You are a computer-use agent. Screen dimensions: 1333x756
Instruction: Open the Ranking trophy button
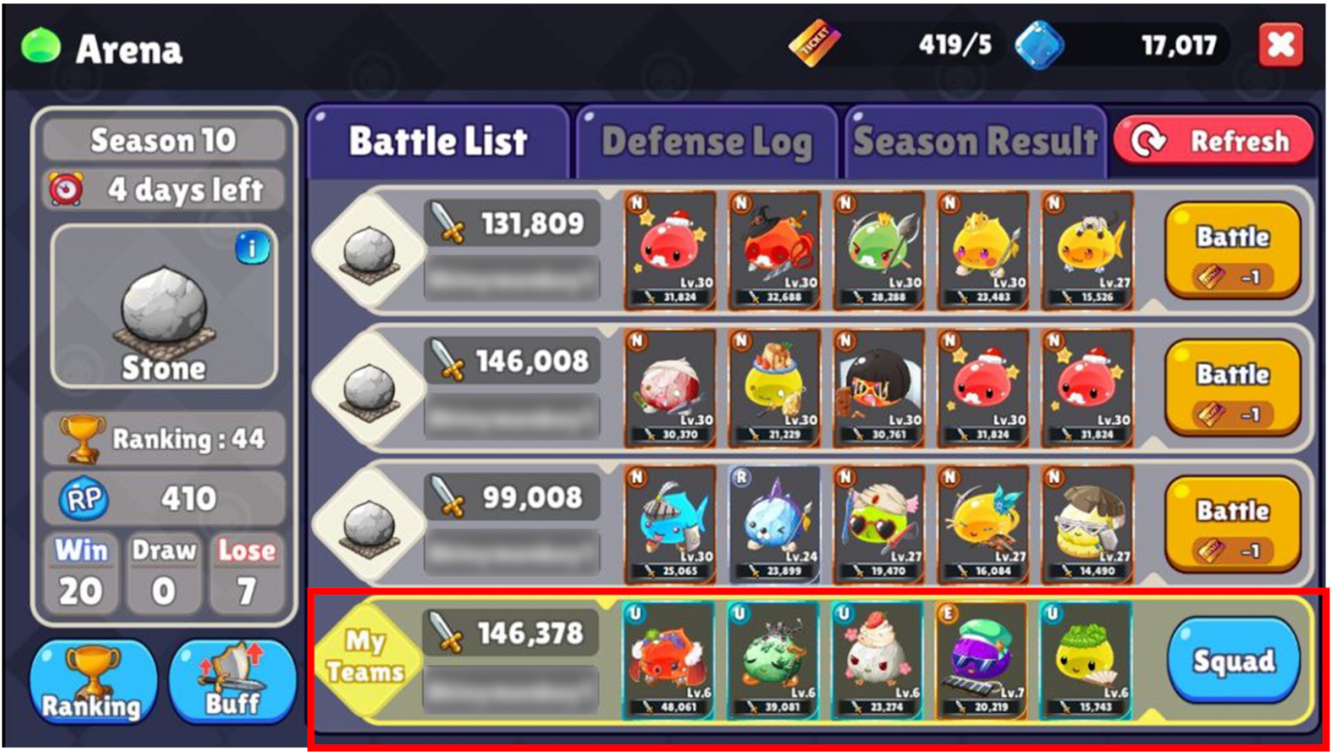92,683
